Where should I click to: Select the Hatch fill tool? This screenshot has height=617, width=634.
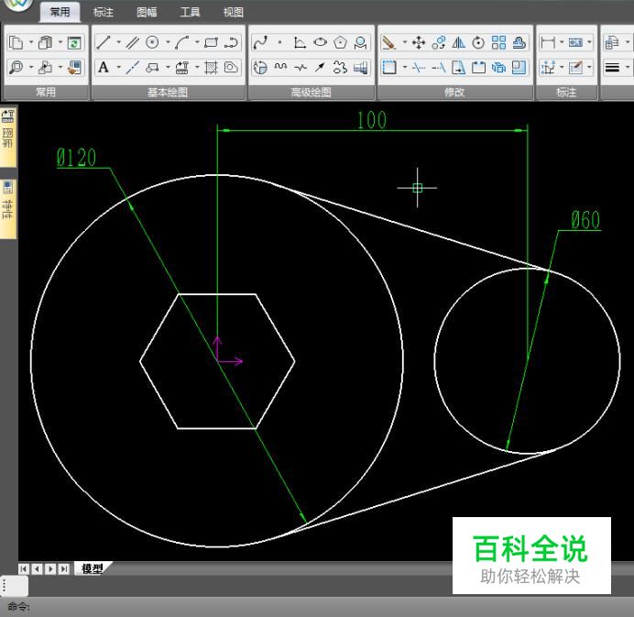click(211, 67)
